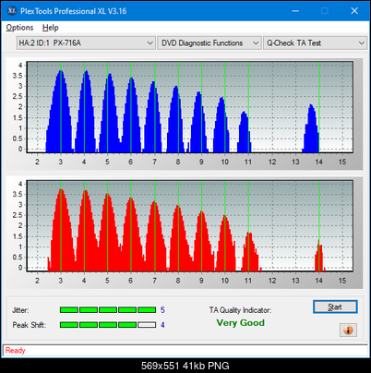Start the TA test with Start button
Screen dimensions: 371x373
pos(335,307)
